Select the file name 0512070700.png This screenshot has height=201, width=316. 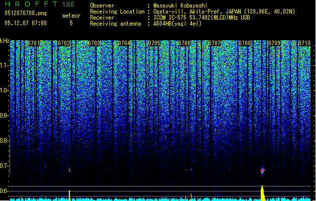coord(26,13)
